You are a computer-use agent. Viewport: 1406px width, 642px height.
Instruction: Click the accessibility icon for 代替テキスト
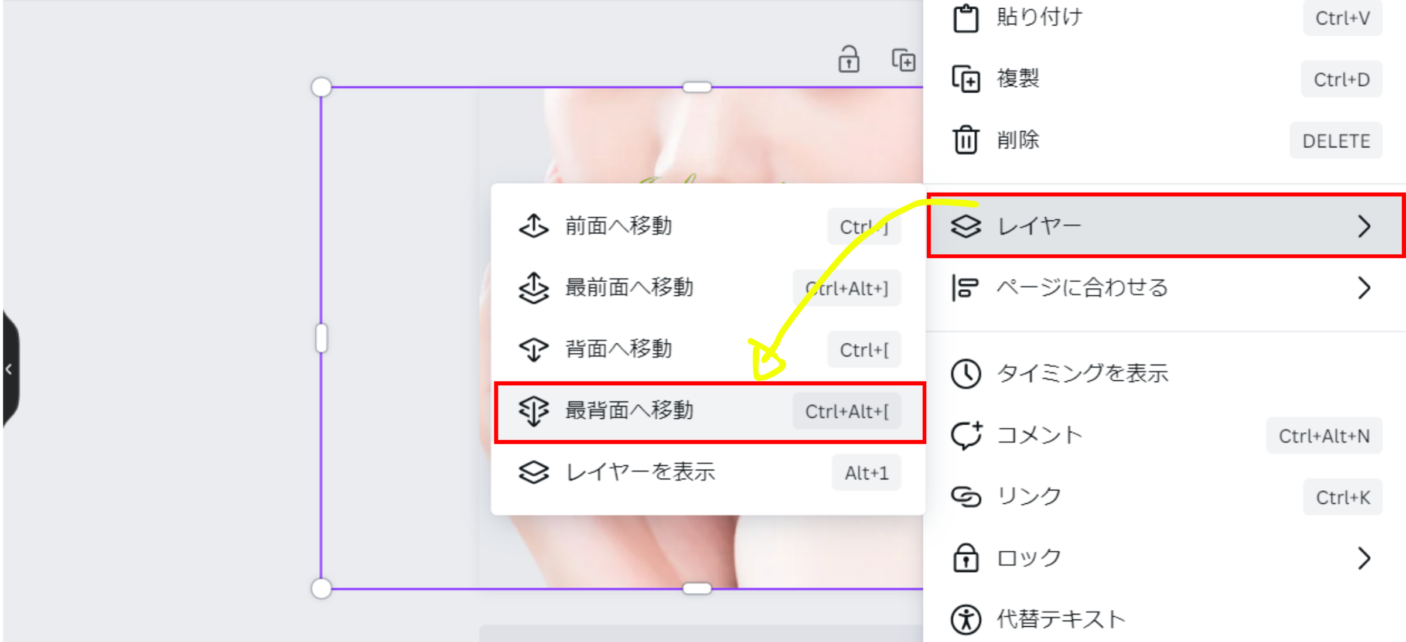965,620
